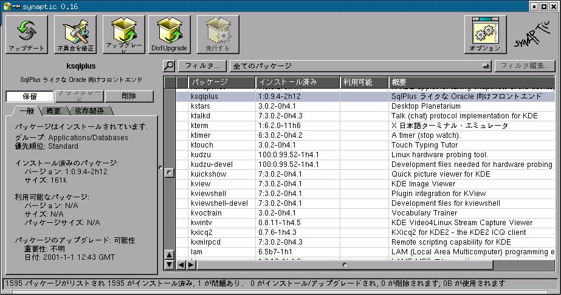The height and width of the screenshot is (295, 561).
Task: Select the ktalkd package row
Action: point(365,116)
